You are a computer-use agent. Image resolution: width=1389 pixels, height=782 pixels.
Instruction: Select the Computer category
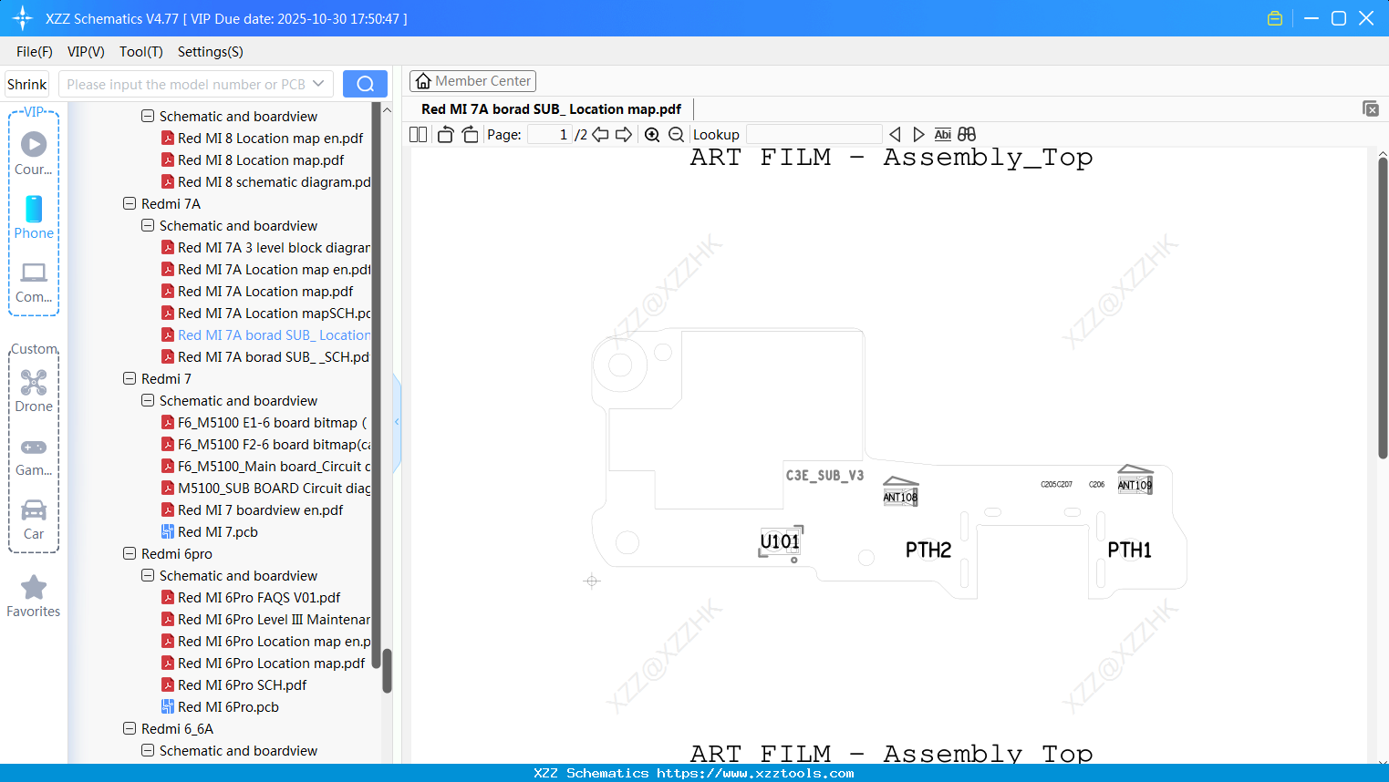(34, 282)
